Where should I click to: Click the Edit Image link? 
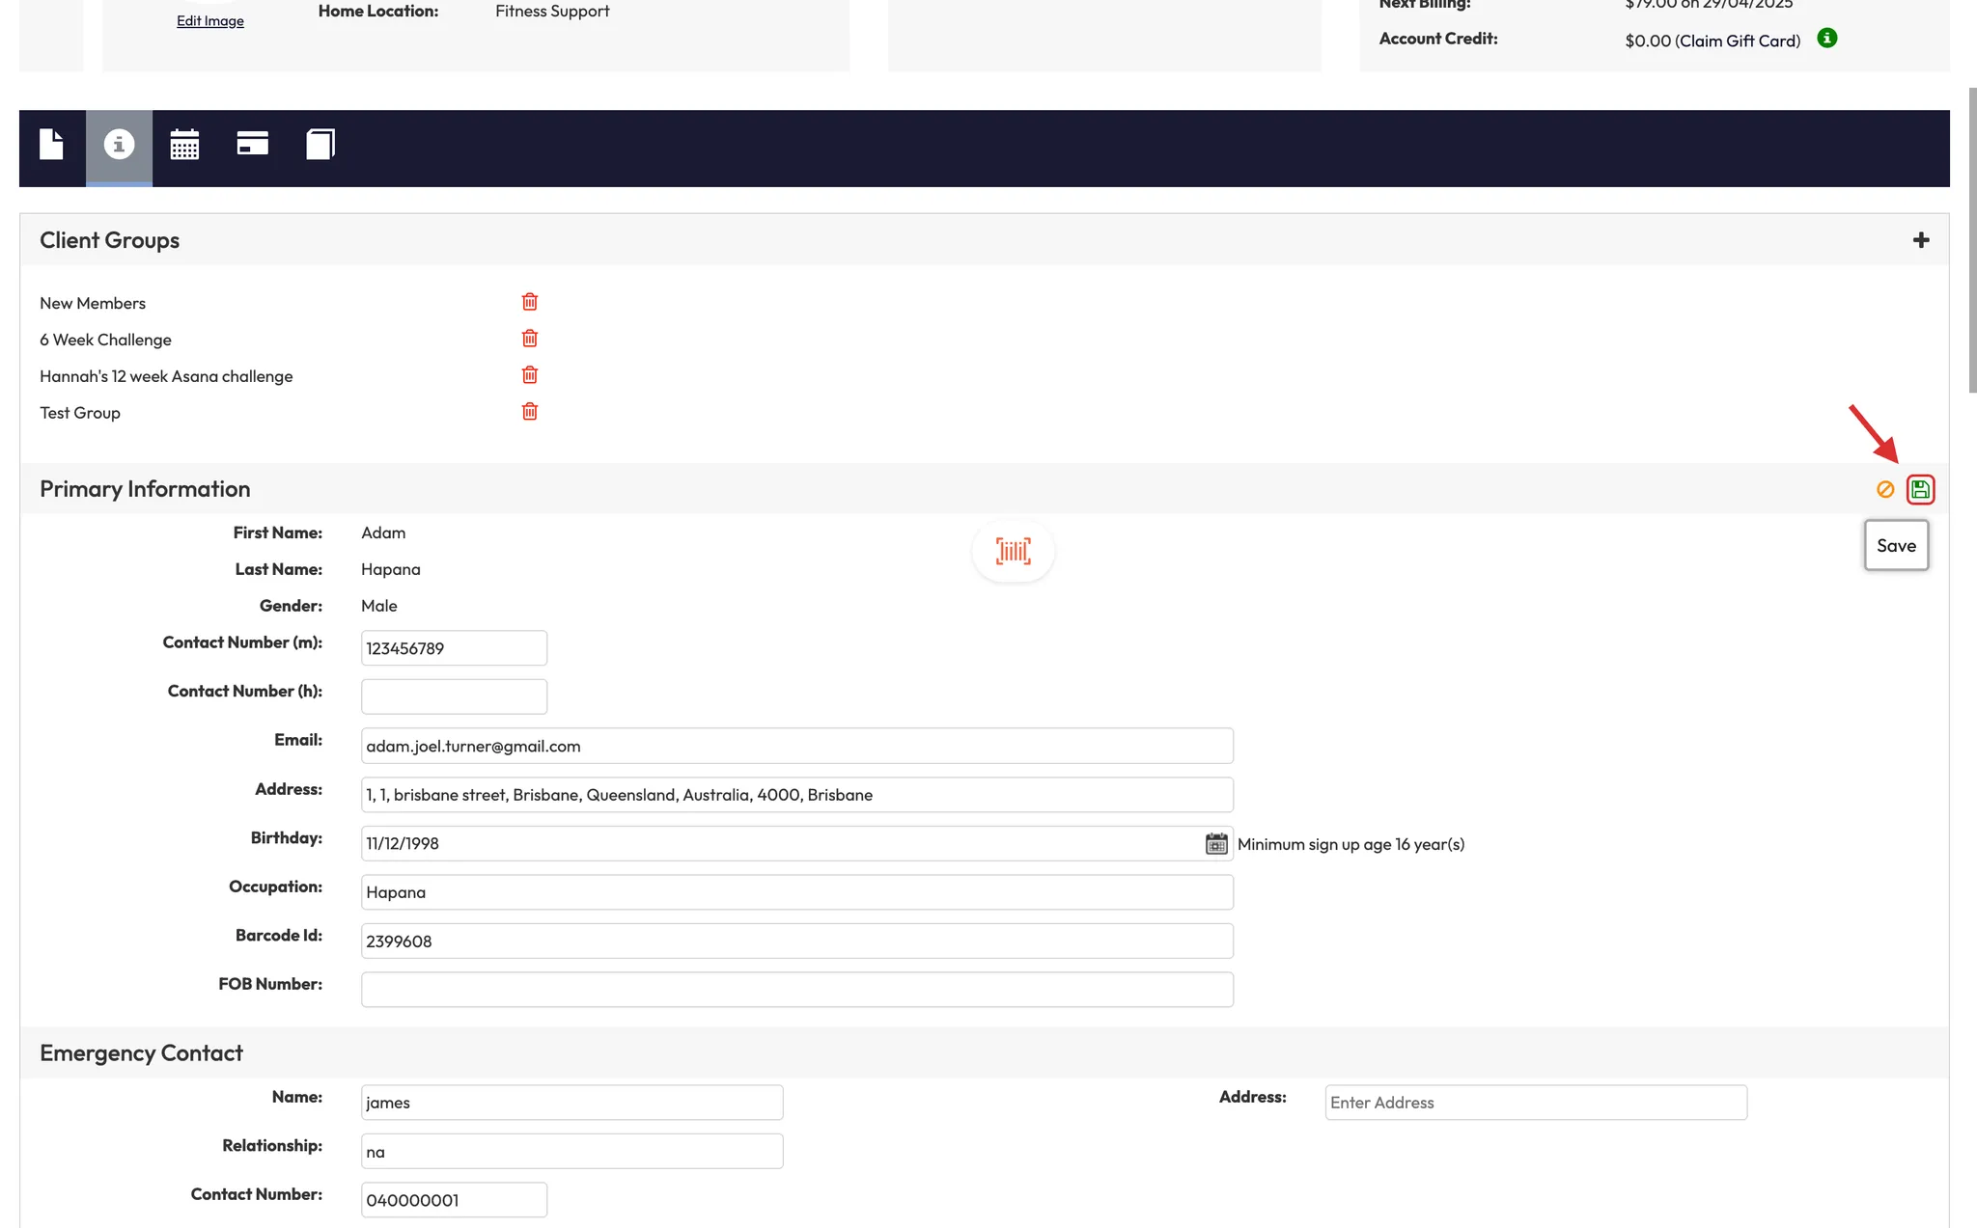point(209,21)
